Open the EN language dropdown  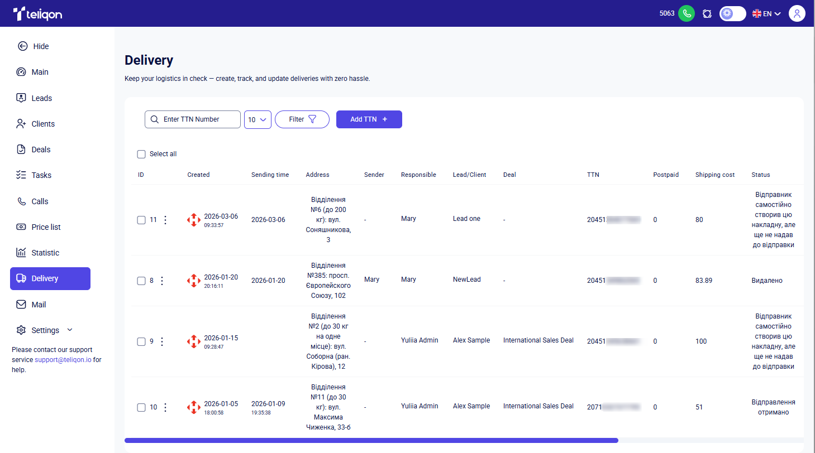coord(766,13)
